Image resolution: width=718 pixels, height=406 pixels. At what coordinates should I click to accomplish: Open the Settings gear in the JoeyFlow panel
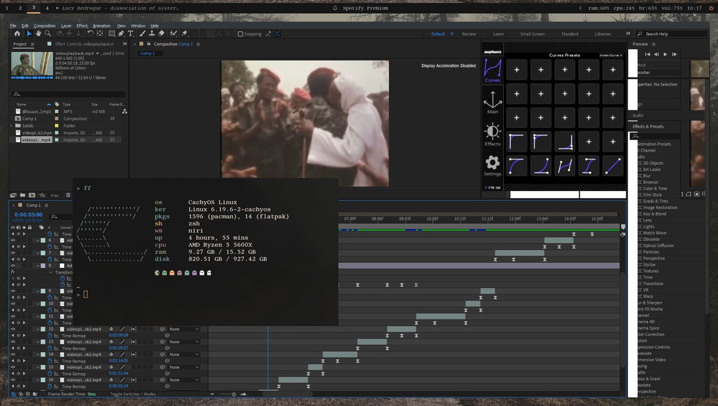pyautogui.click(x=492, y=165)
